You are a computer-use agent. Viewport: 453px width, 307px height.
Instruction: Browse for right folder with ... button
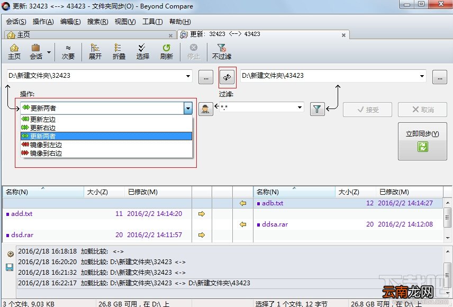(440, 77)
